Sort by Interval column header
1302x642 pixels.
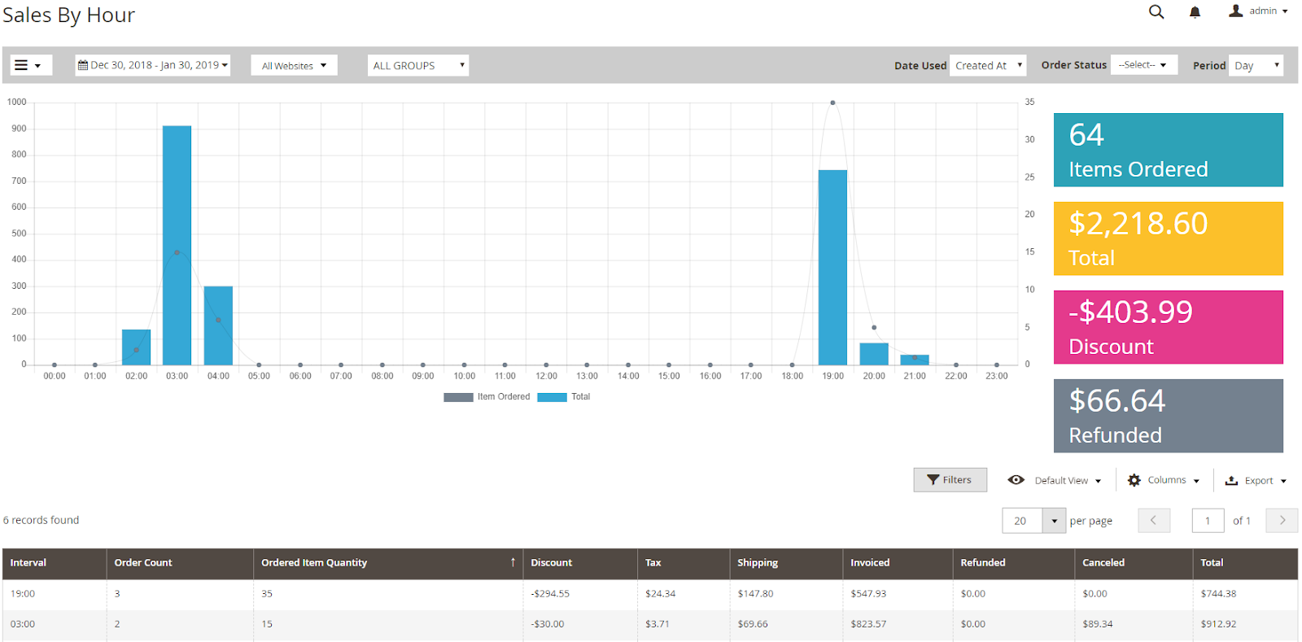click(28, 563)
